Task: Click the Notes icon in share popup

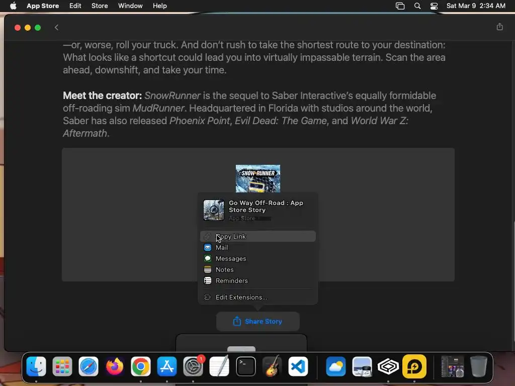Action: point(208,269)
